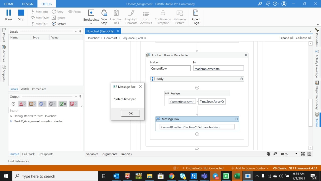Screen dimensions: 321x181
Task: Open the Activities side panel
Action: pos(4,54)
